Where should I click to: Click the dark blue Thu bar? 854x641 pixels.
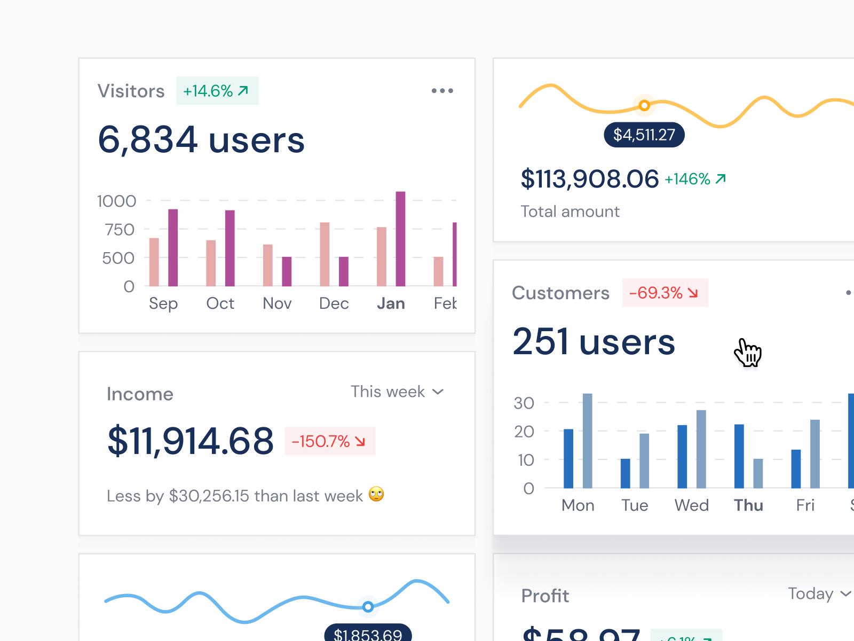point(739,456)
